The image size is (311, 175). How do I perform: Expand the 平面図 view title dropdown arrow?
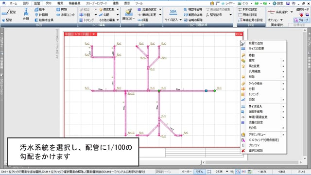[94, 34]
